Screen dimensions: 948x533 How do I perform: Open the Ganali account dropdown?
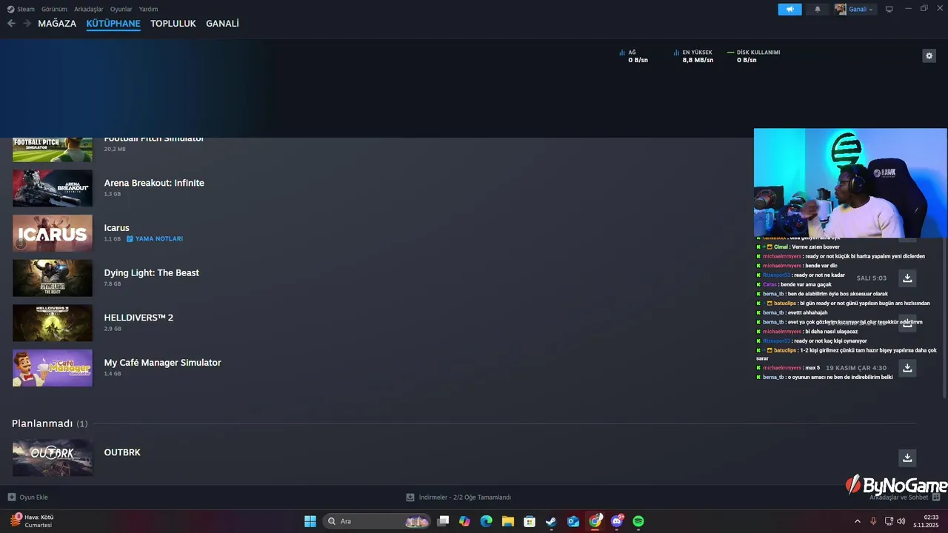(x=855, y=9)
